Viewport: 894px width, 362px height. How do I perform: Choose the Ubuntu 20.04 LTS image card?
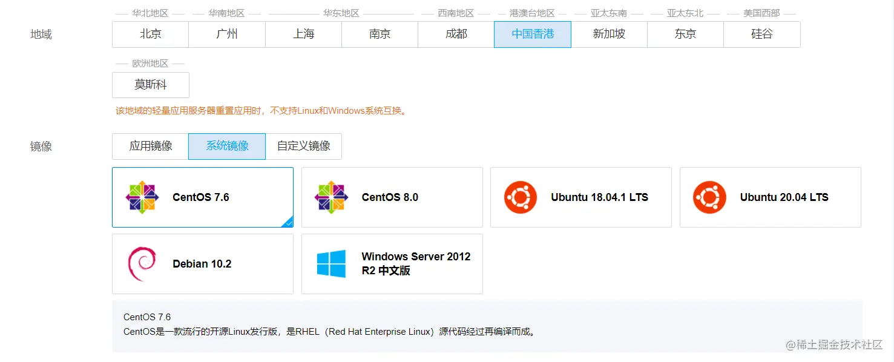pyautogui.click(x=771, y=197)
